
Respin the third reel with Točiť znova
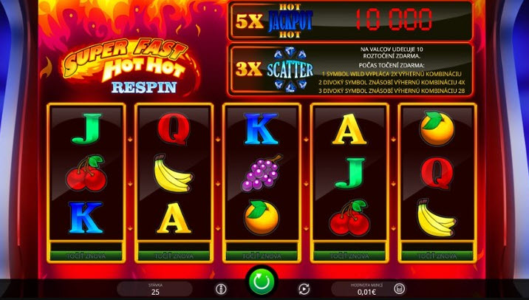[x=262, y=256]
